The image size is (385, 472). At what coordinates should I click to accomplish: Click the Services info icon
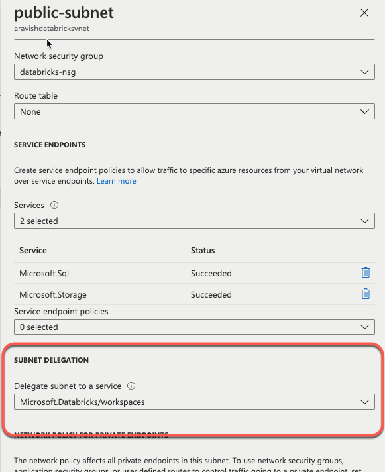[54, 205]
